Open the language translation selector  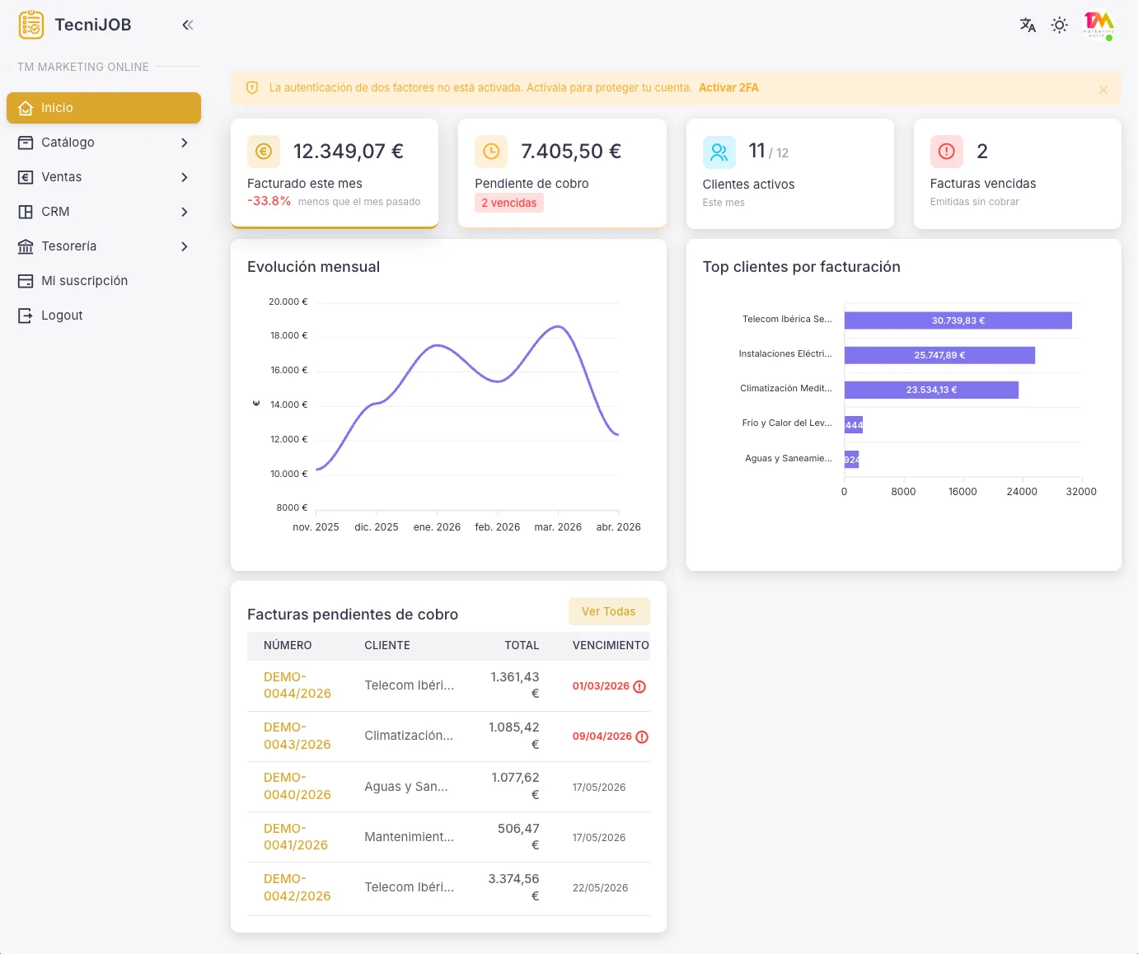[1027, 25]
